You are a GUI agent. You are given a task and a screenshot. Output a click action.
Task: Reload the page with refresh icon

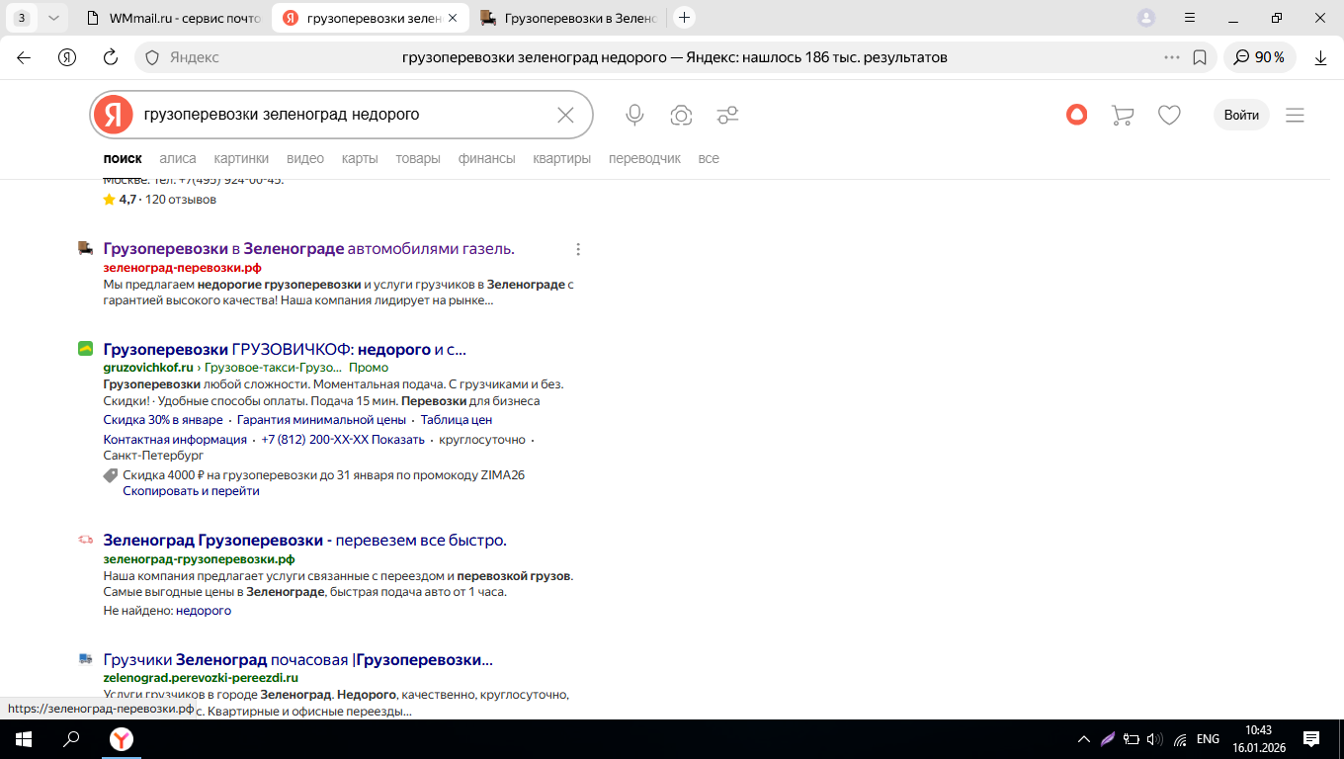click(x=111, y=57)
